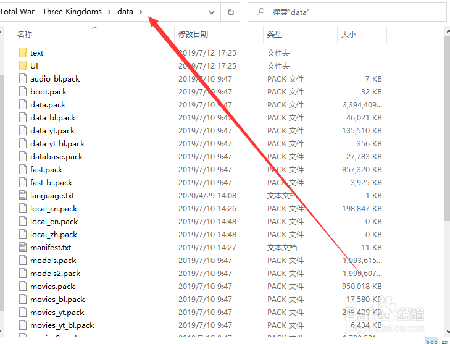The image size is (450, 344).
Task: Select the language.txt document icon
Action: (x=23, y=196)
